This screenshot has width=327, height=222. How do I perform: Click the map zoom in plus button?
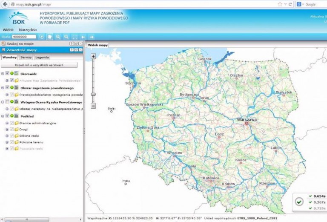pos(93,56)
